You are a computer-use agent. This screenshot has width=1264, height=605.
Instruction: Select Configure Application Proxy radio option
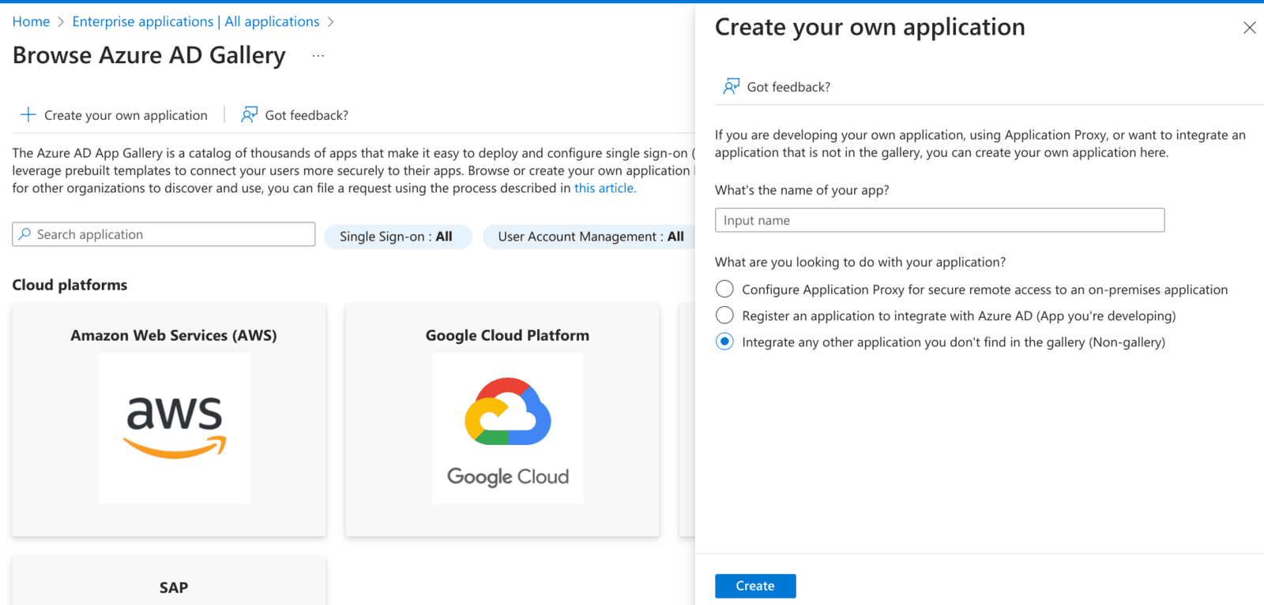click(x=724, y=289)
